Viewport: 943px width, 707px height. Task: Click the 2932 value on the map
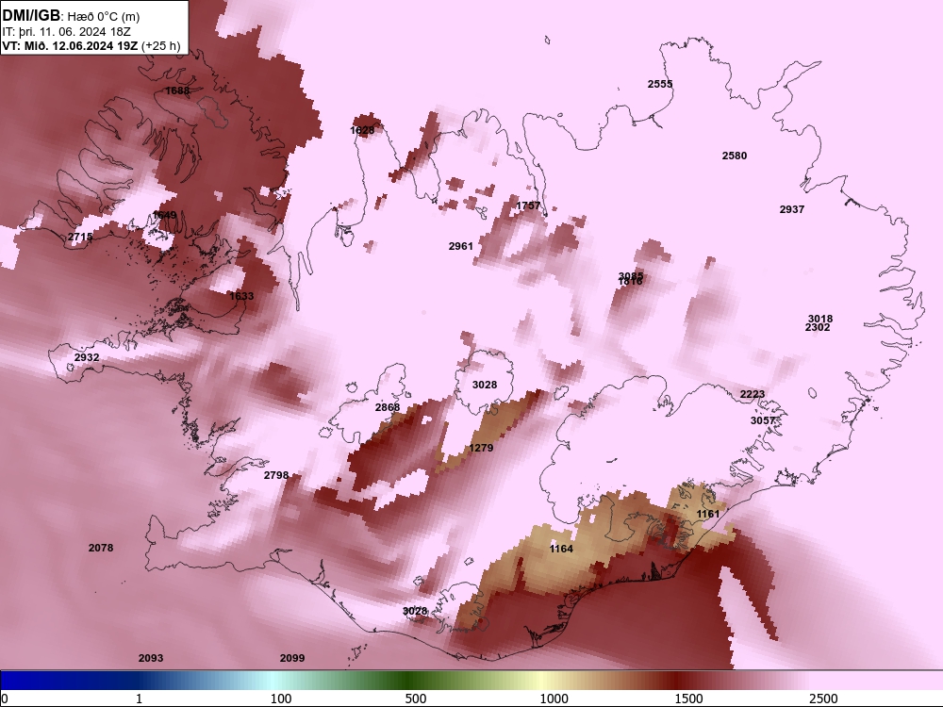(87, 357)
